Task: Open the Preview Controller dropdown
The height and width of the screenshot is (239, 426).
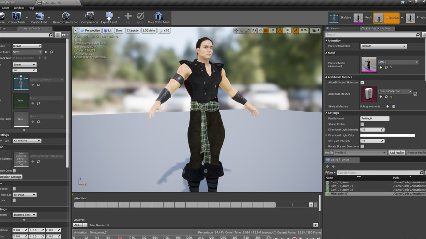Action: pos(383,46)
